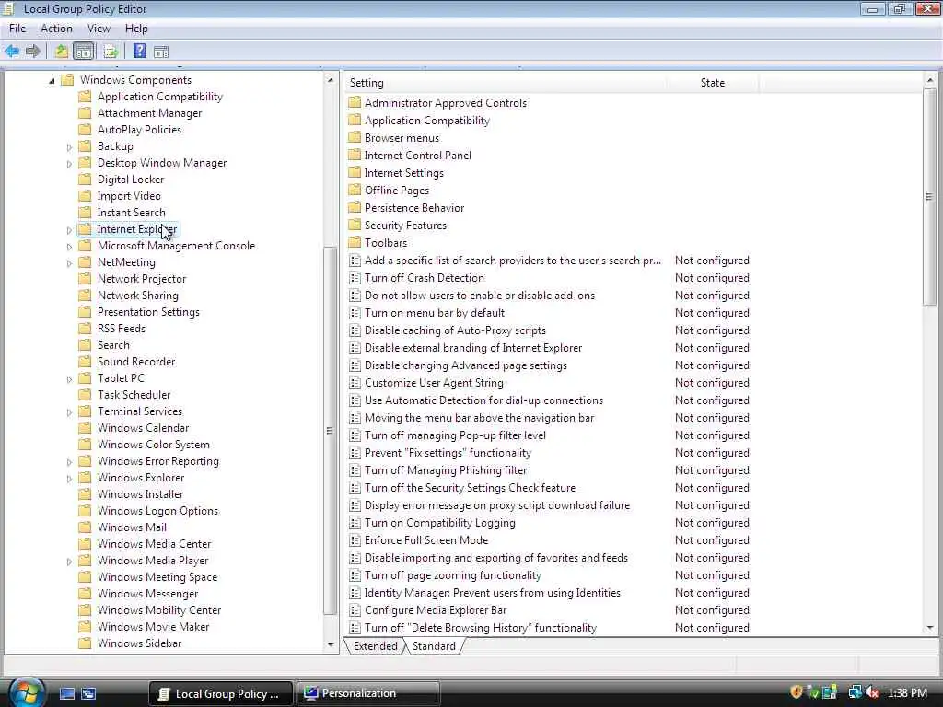
Task: Click the Windows Start orb
Action: pyautogui.click(x=26, y=693)
